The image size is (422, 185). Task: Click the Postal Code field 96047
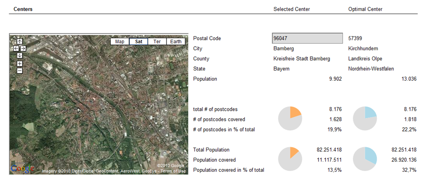(307, 38)
